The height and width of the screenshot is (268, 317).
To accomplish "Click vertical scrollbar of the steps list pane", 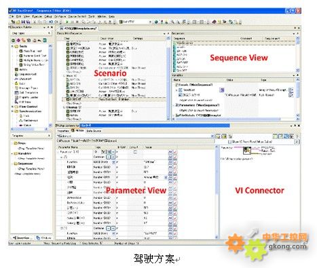I will tap(168, 79).
